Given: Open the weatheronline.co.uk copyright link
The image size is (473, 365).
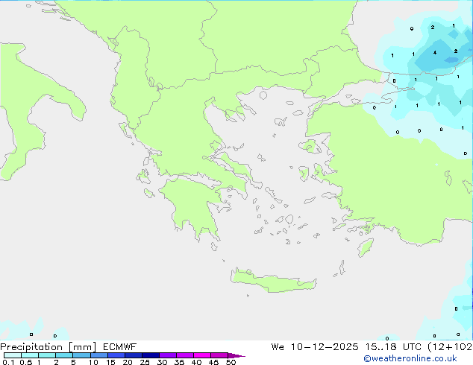Looking at the screenshot, I should pyautogui.click(x=410, y=358).
